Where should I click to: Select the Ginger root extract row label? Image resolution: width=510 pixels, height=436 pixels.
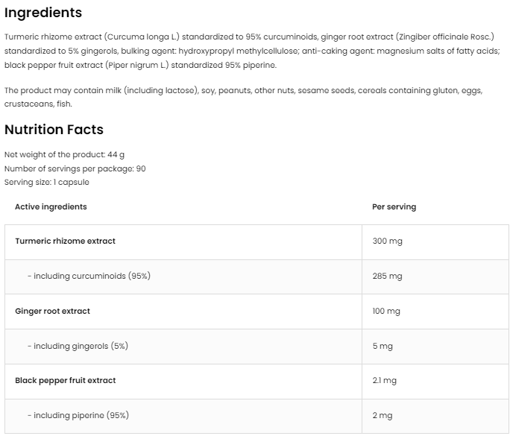coord(52,311)
